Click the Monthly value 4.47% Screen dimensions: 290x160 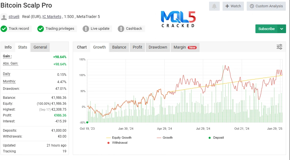pos(62,82)
